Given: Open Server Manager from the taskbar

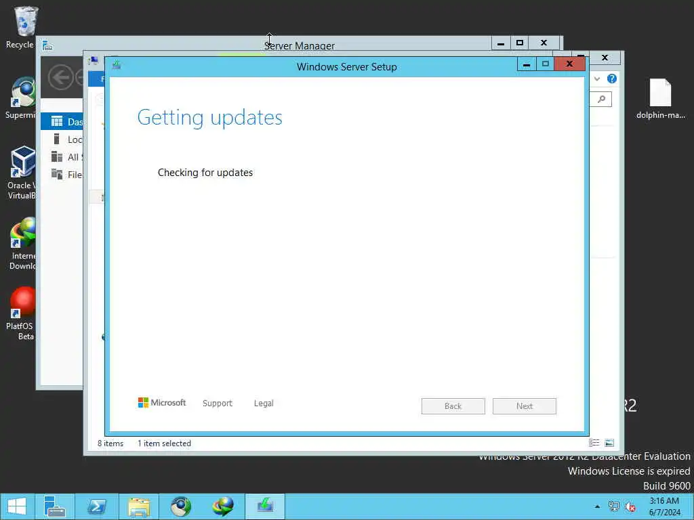Looking at the screenshot, I should [x=54, y=506].
